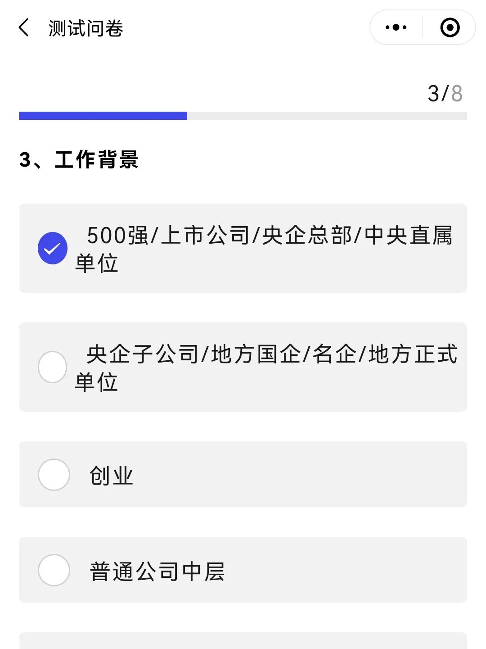This screenshot has height=649, width=486.
Task: Tap the 测试问卷 page title
Action: tap(86, 28)
